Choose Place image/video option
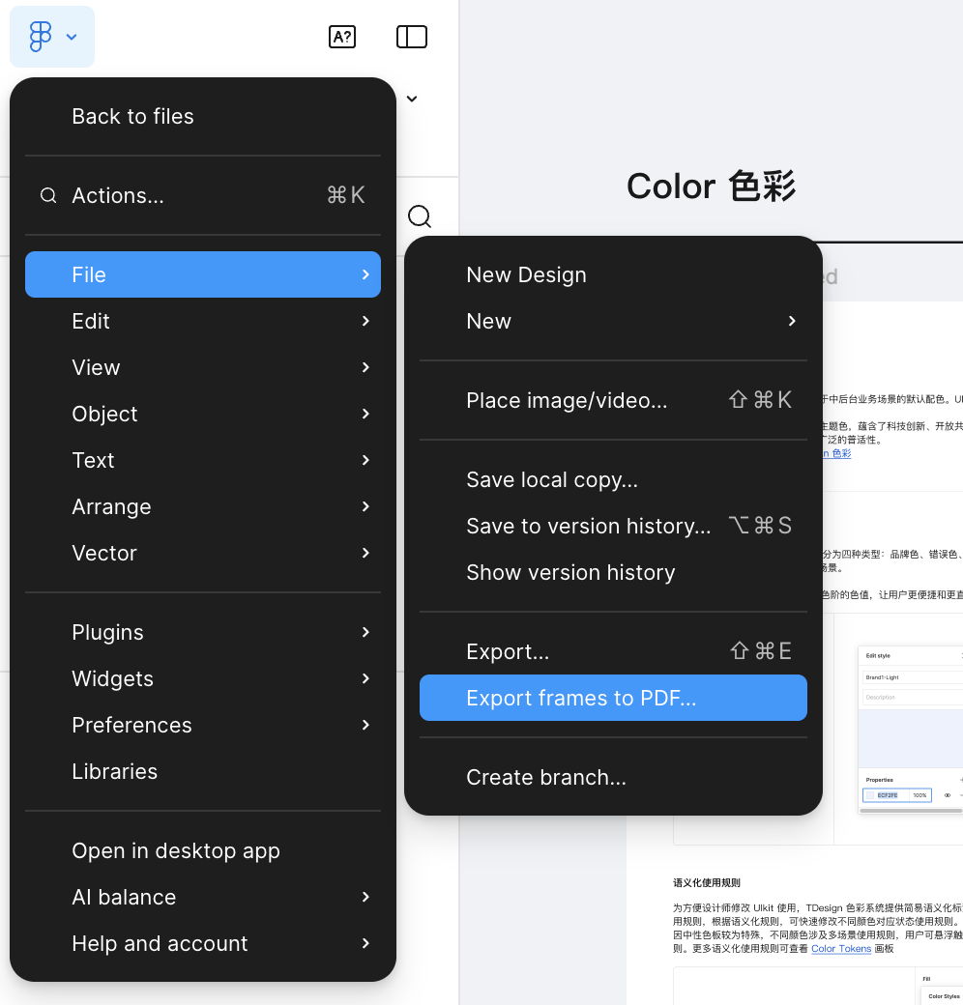Image resolution: width=963 pixels, height=1005 pixels. pyautogui.click(x=567, y=400)
